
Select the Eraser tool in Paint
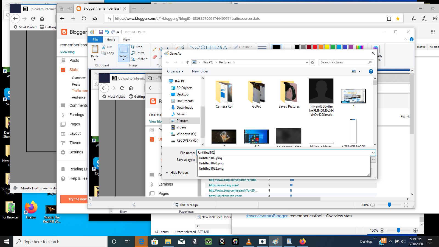[155, 57]
